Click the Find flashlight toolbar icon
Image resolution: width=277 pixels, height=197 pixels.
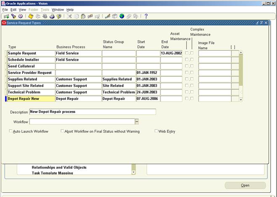click(x=13, y=16)
